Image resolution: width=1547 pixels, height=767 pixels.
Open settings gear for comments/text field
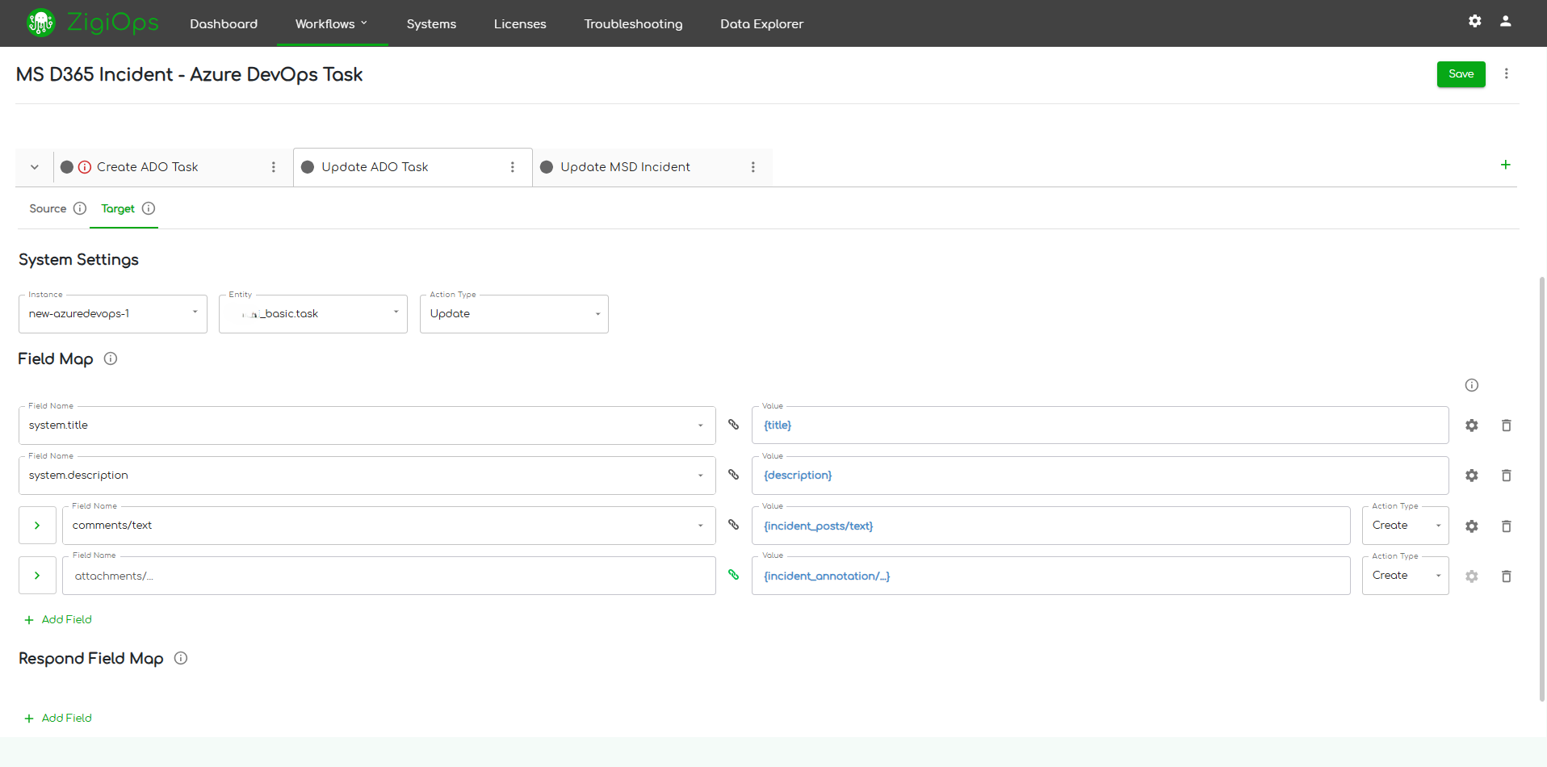1472,526
